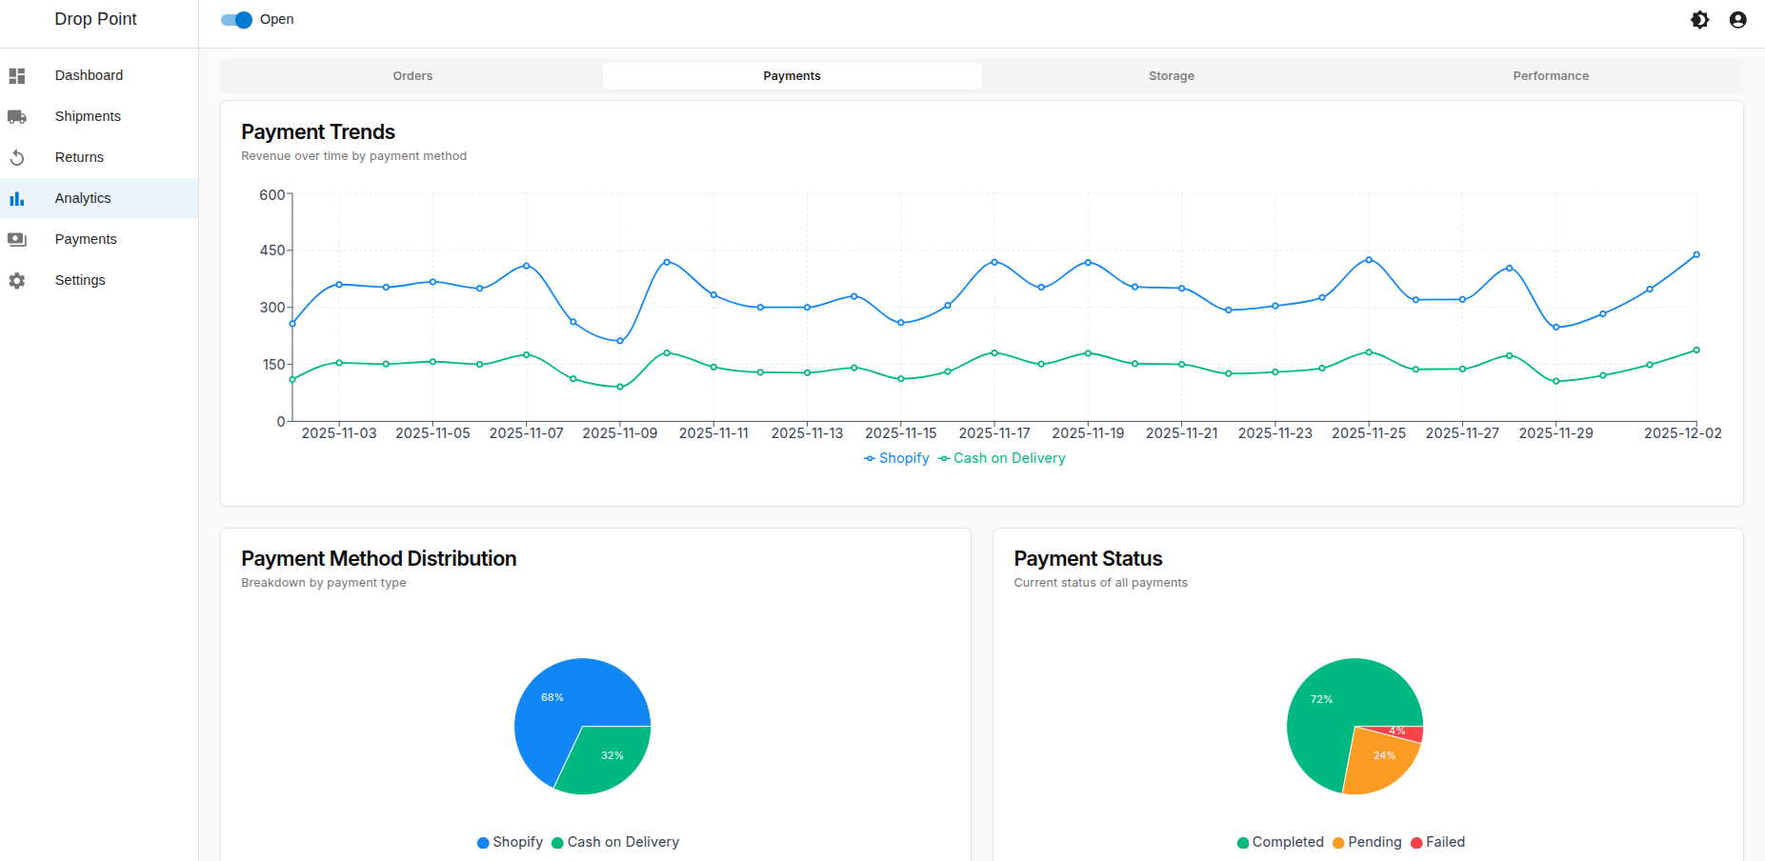Click the Drop Point app title
The height and width of the screenshot is (861, 1765).
[x=95, y=19]
